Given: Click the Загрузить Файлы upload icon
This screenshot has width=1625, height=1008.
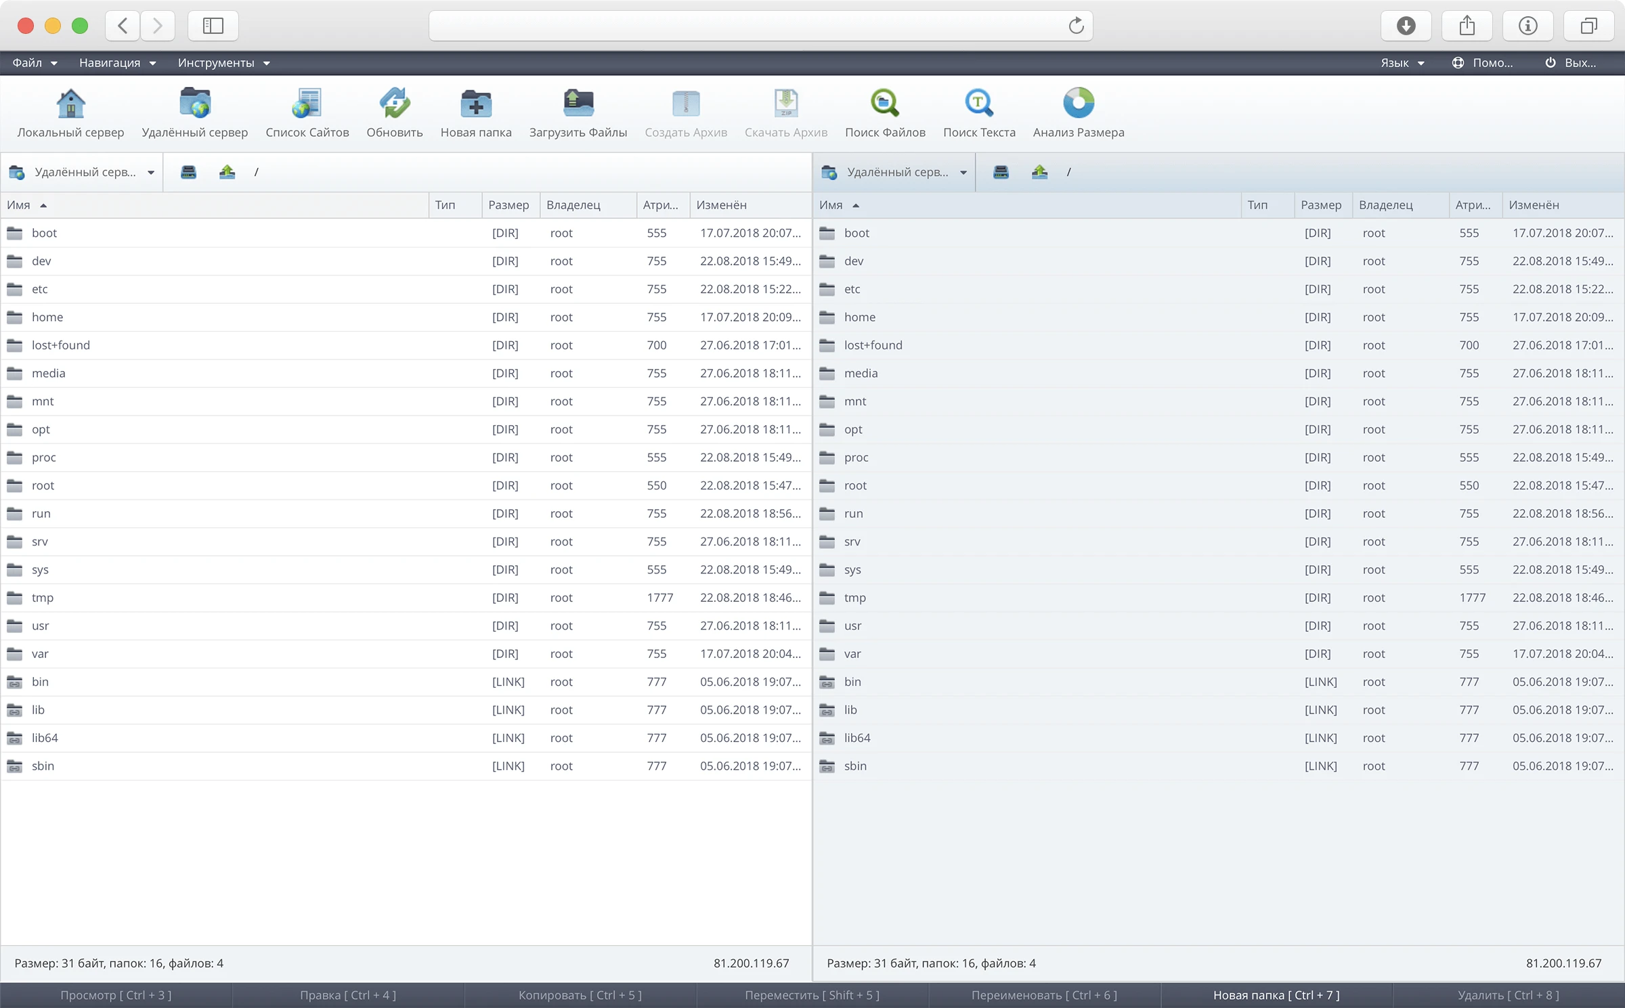Looking at the screenshot, I should tap(578, 104).
